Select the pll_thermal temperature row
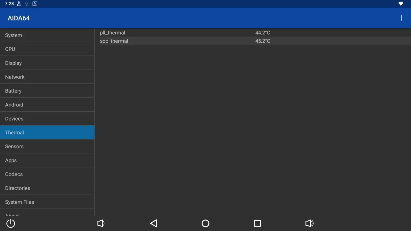 (x=255, y=33)
